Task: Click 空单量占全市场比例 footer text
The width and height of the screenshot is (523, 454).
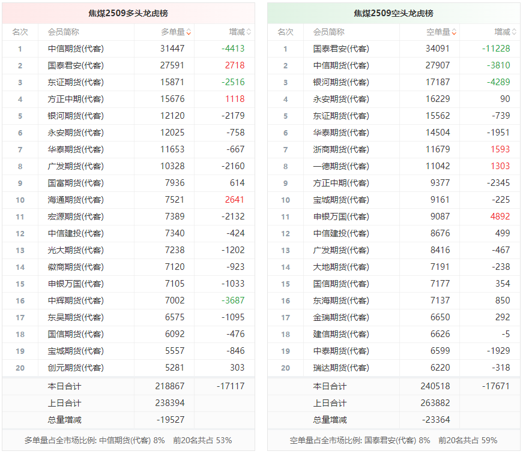Action: coord(360,440)
